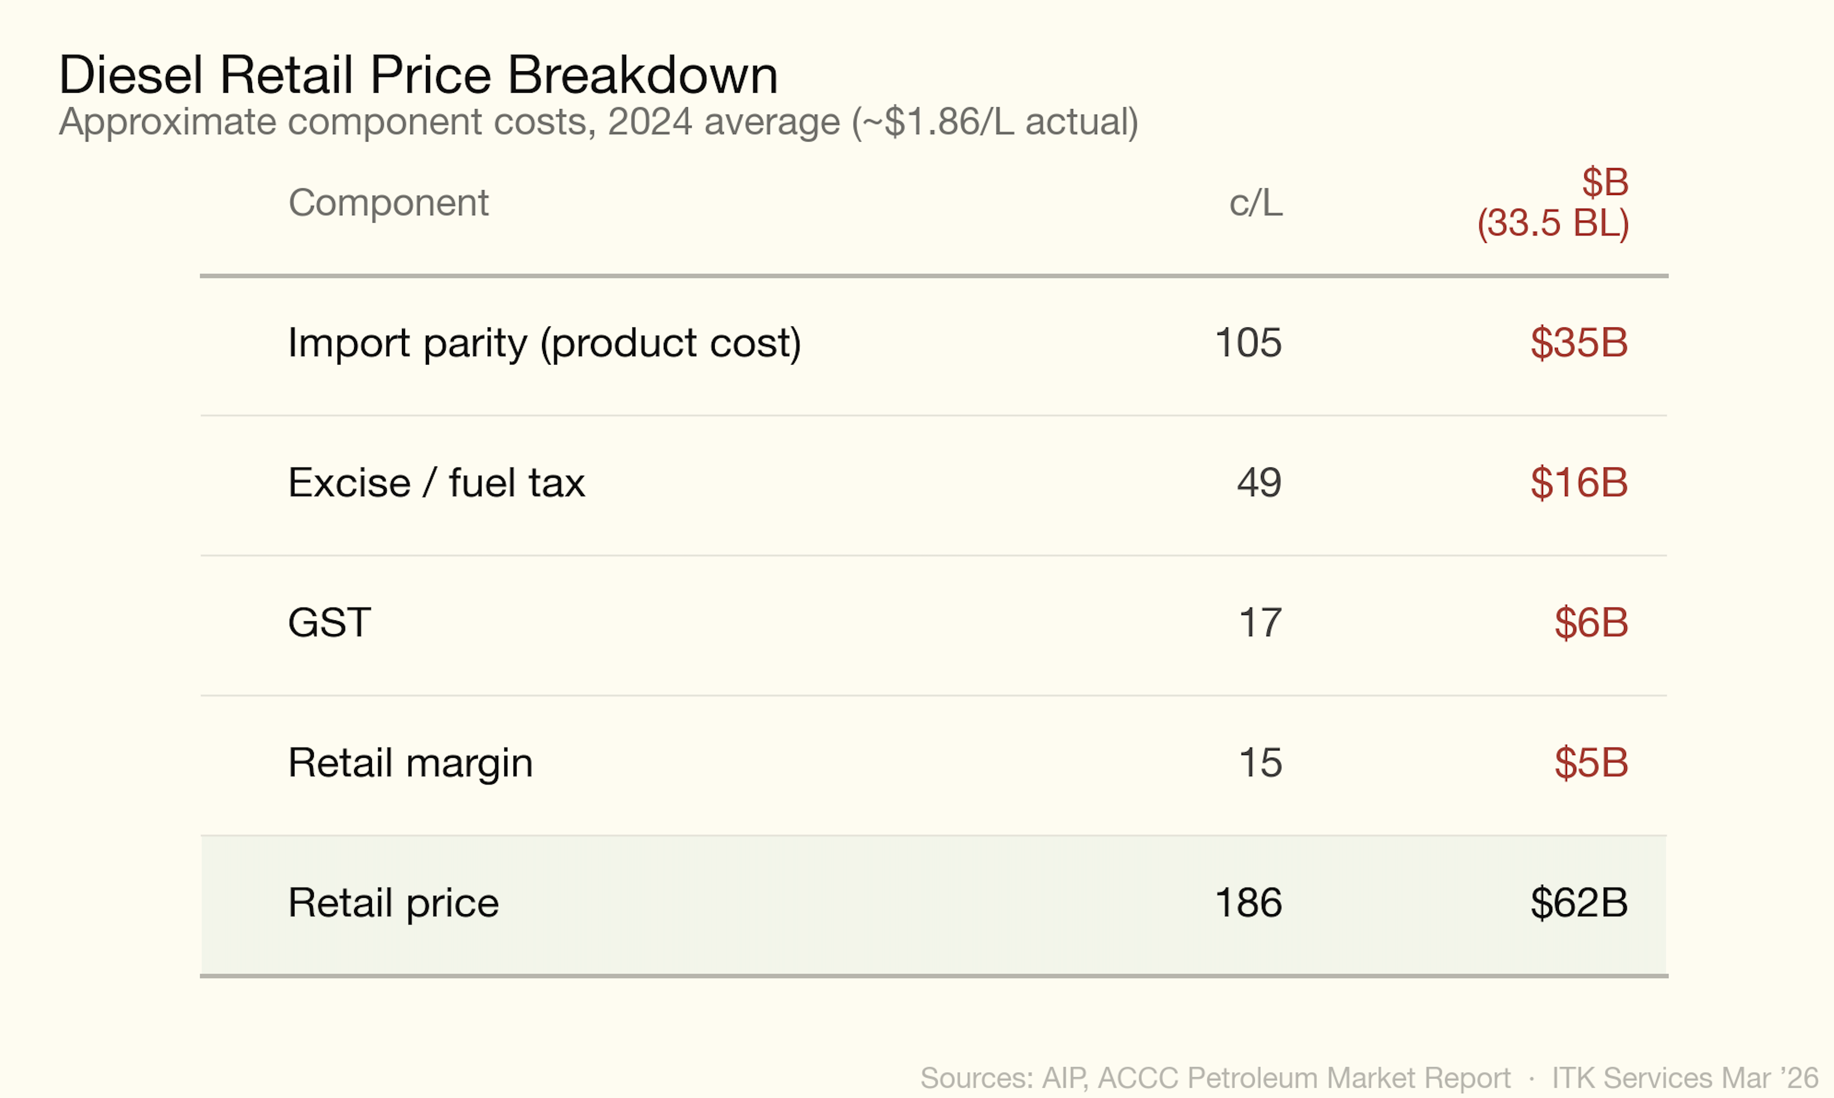Select the 49 c/L excise value
Screen dimensions: 1834x1098
coord(1259,483)
